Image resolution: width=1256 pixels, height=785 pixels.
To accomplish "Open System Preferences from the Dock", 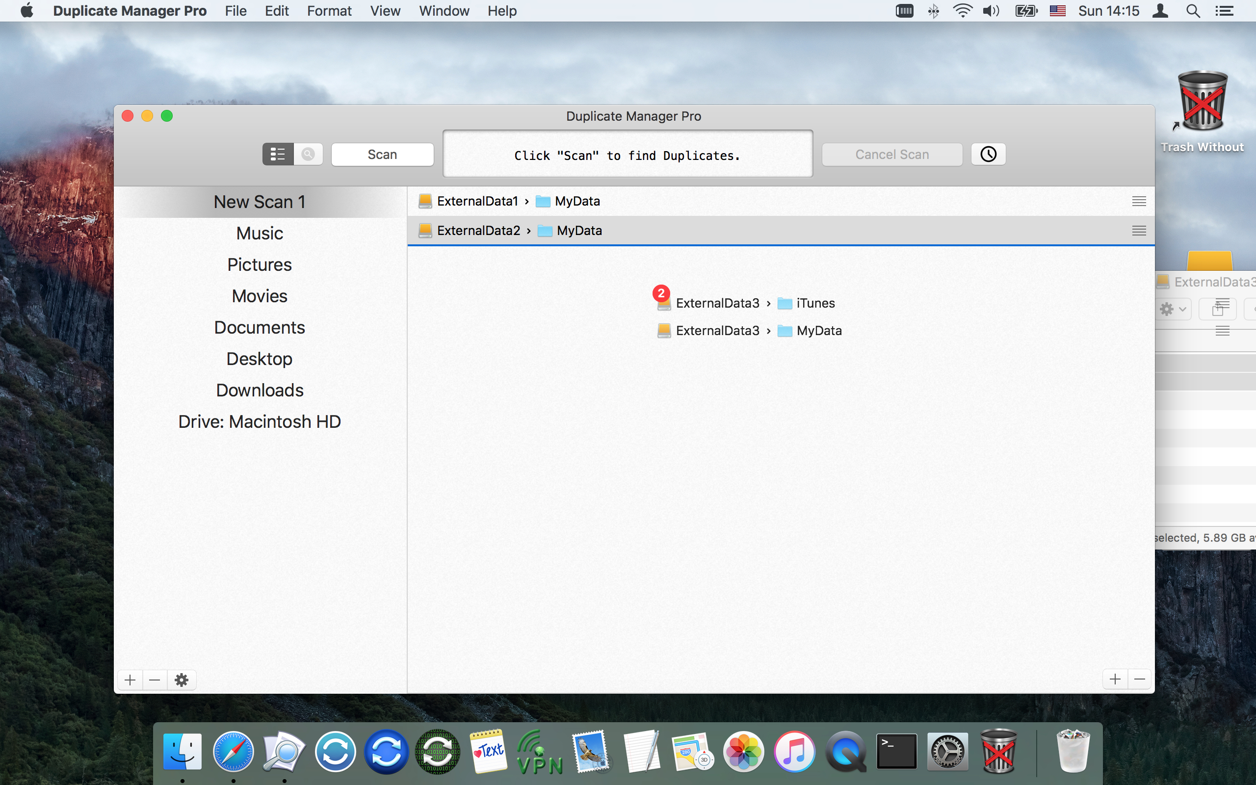I will 947,751.
